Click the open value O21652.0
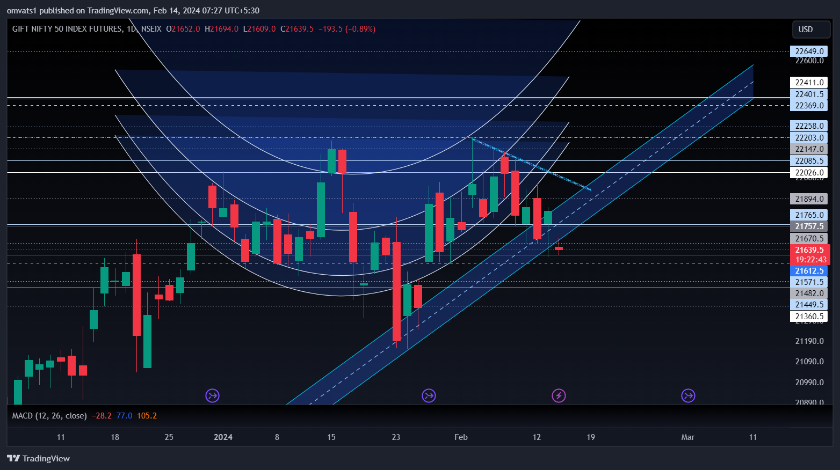Viewport: 840px width, 470px height. coord(183,29)
